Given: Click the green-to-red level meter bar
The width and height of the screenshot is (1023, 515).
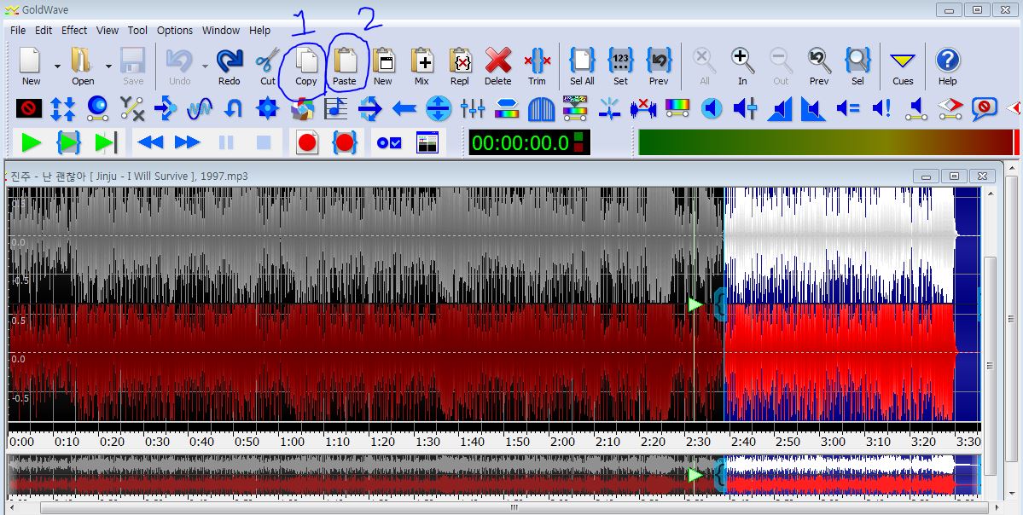Looking at the screenshot, I should coord(828,142).
